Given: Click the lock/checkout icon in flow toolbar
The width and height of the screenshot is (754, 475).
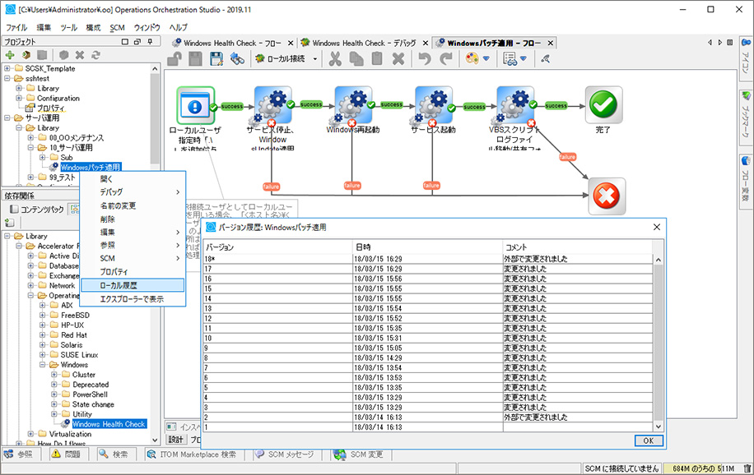Looking at the screenshot, I should 175,58.
